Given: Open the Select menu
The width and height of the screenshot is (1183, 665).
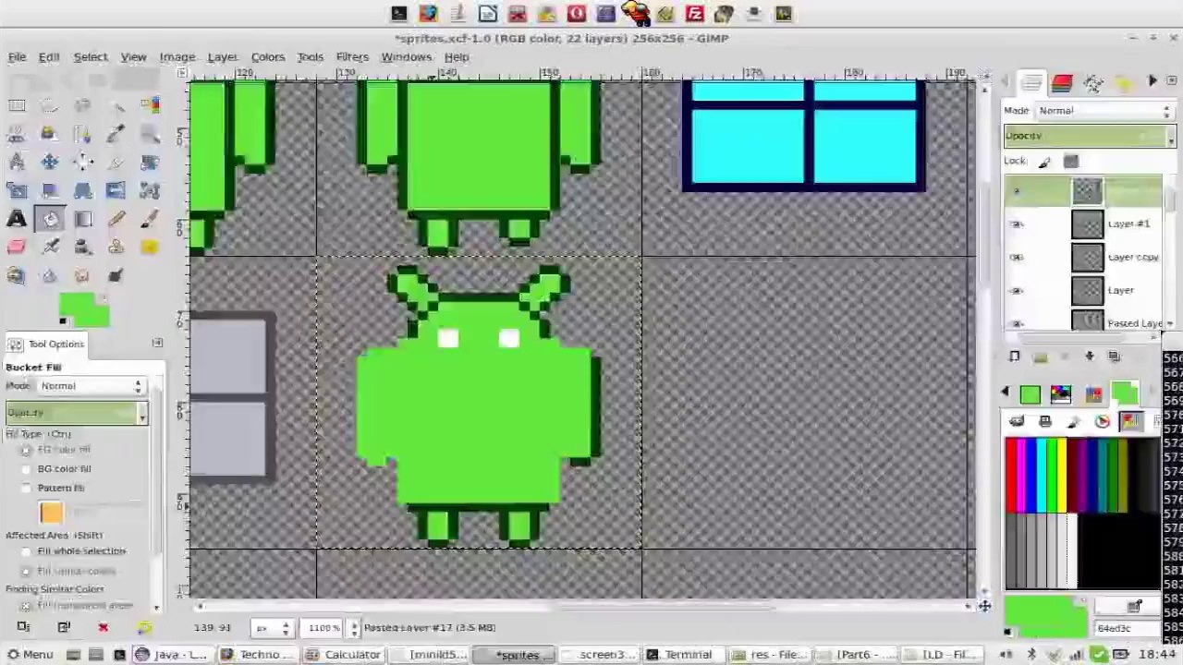Looking at the screenshot, I should [x=91, y=57].
